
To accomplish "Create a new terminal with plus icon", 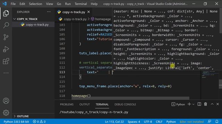I will [189, 104].
